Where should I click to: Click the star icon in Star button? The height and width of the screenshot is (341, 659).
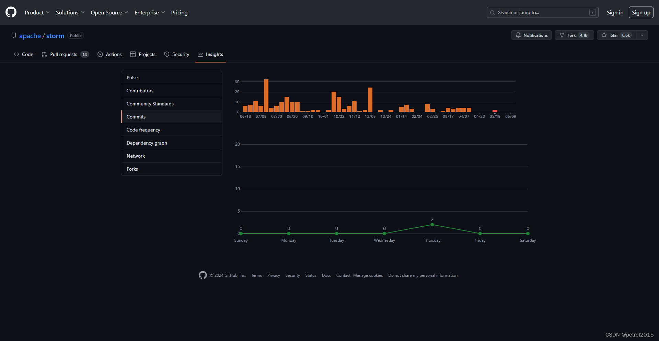604,35
